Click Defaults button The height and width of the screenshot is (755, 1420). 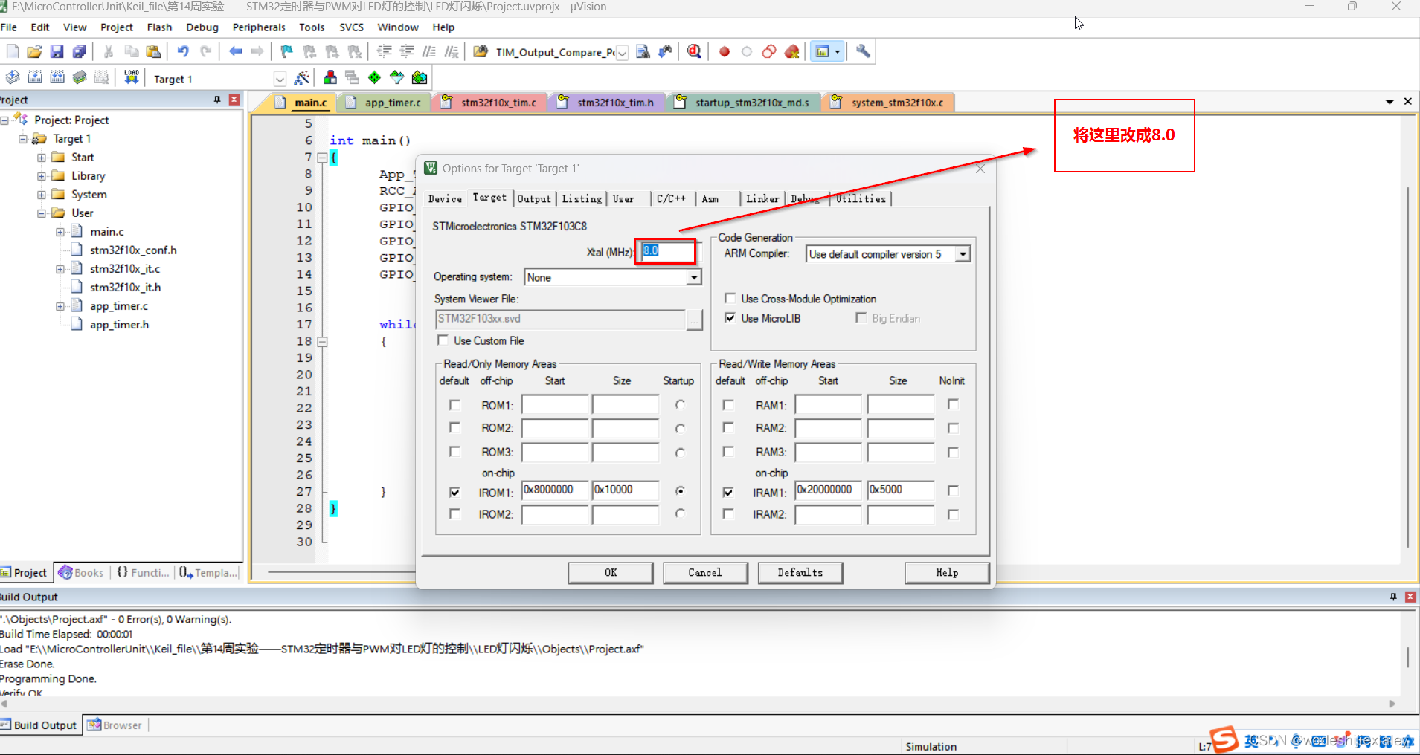[x=800, y=572]
